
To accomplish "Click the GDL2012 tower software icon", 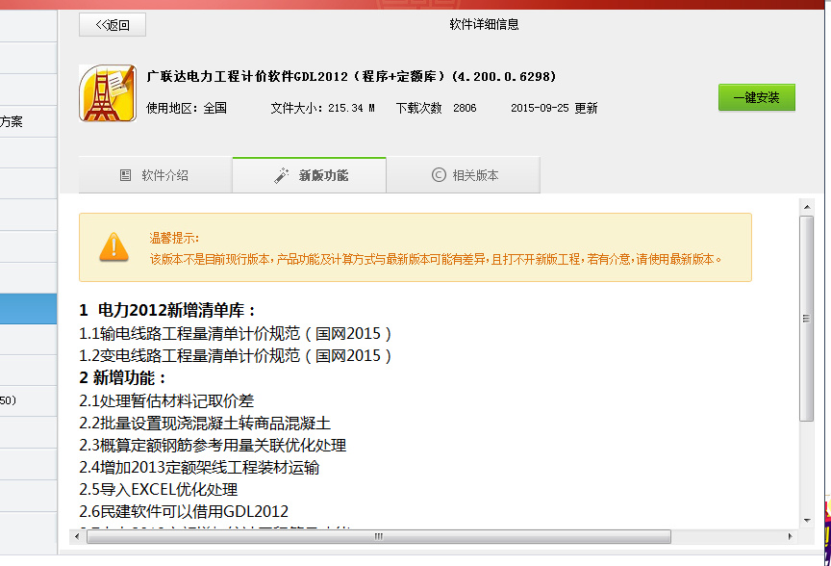I will (x=108, y=93).
